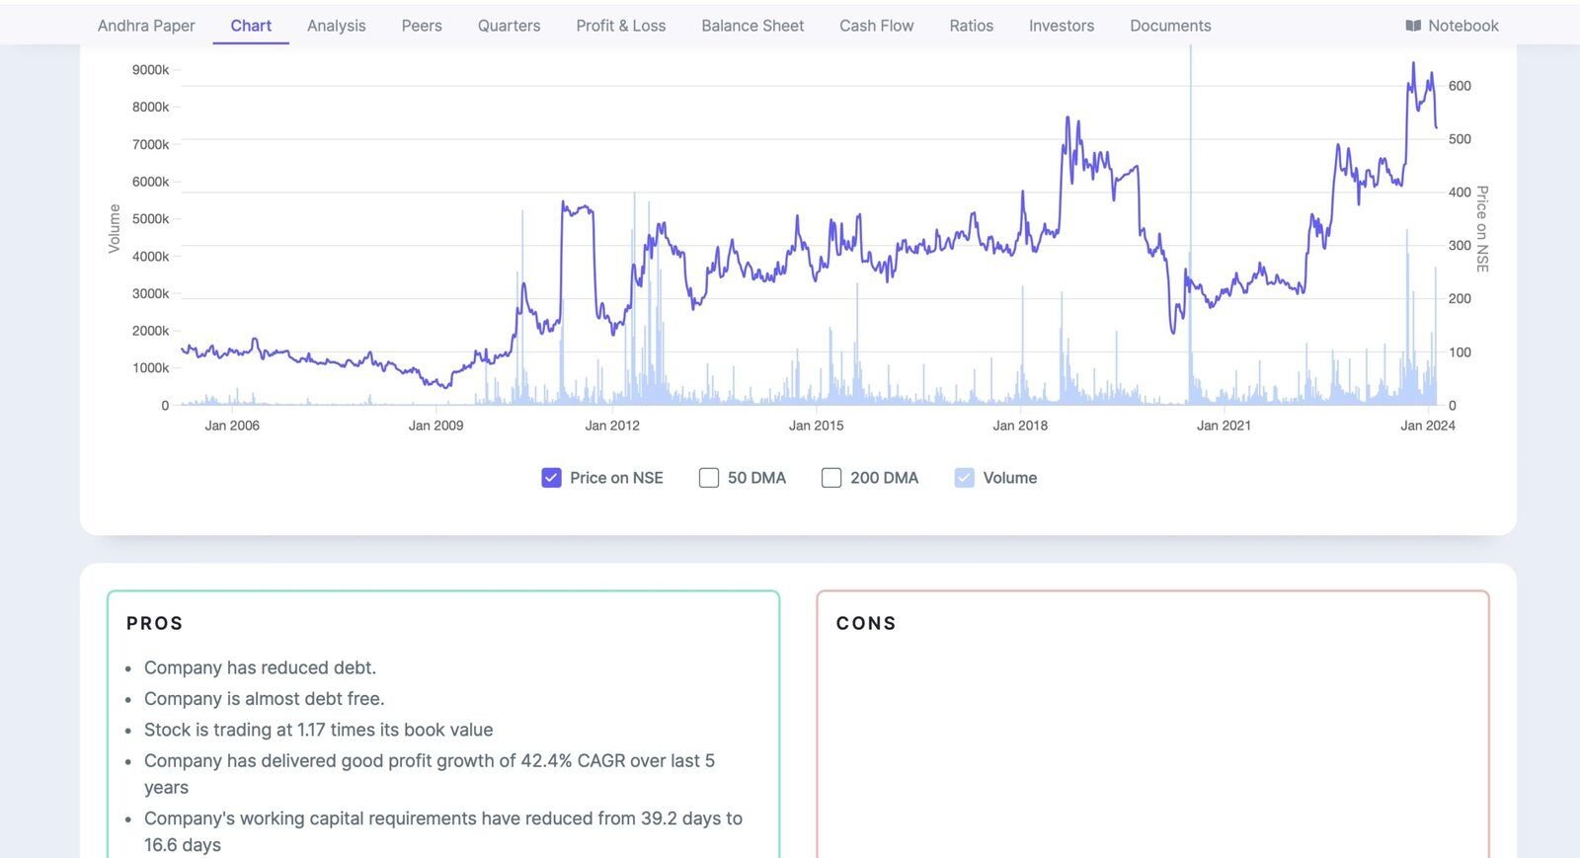Switch to the Analysis tab
The height and width of the screenshot is (858, 1580).
(336, 26)
